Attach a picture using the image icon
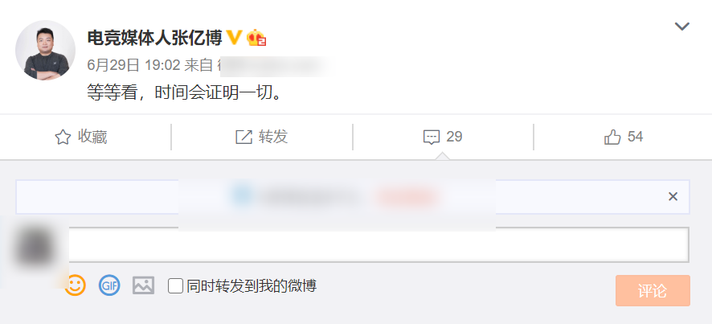Viewport: 712px width, 324px height. pos(144,285)
